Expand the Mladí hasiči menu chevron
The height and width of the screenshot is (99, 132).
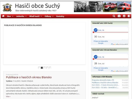click(41, 16)
